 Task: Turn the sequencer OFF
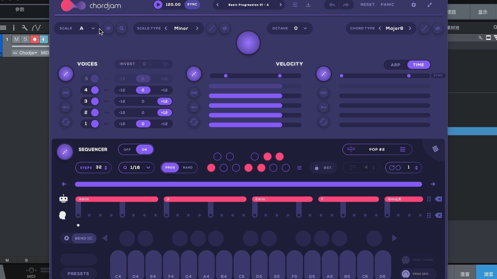[127, 150]
